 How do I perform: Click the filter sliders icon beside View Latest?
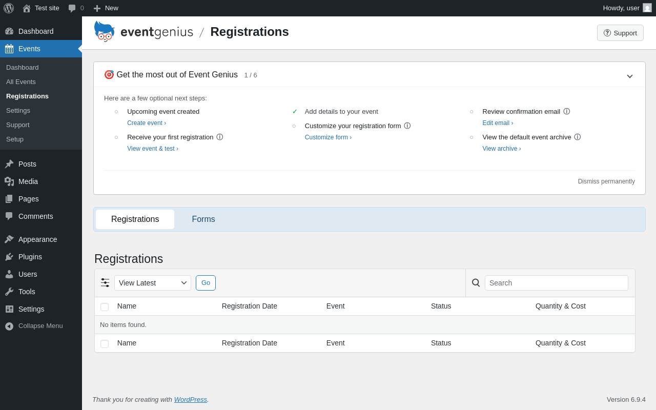click(x=105, y=282)
